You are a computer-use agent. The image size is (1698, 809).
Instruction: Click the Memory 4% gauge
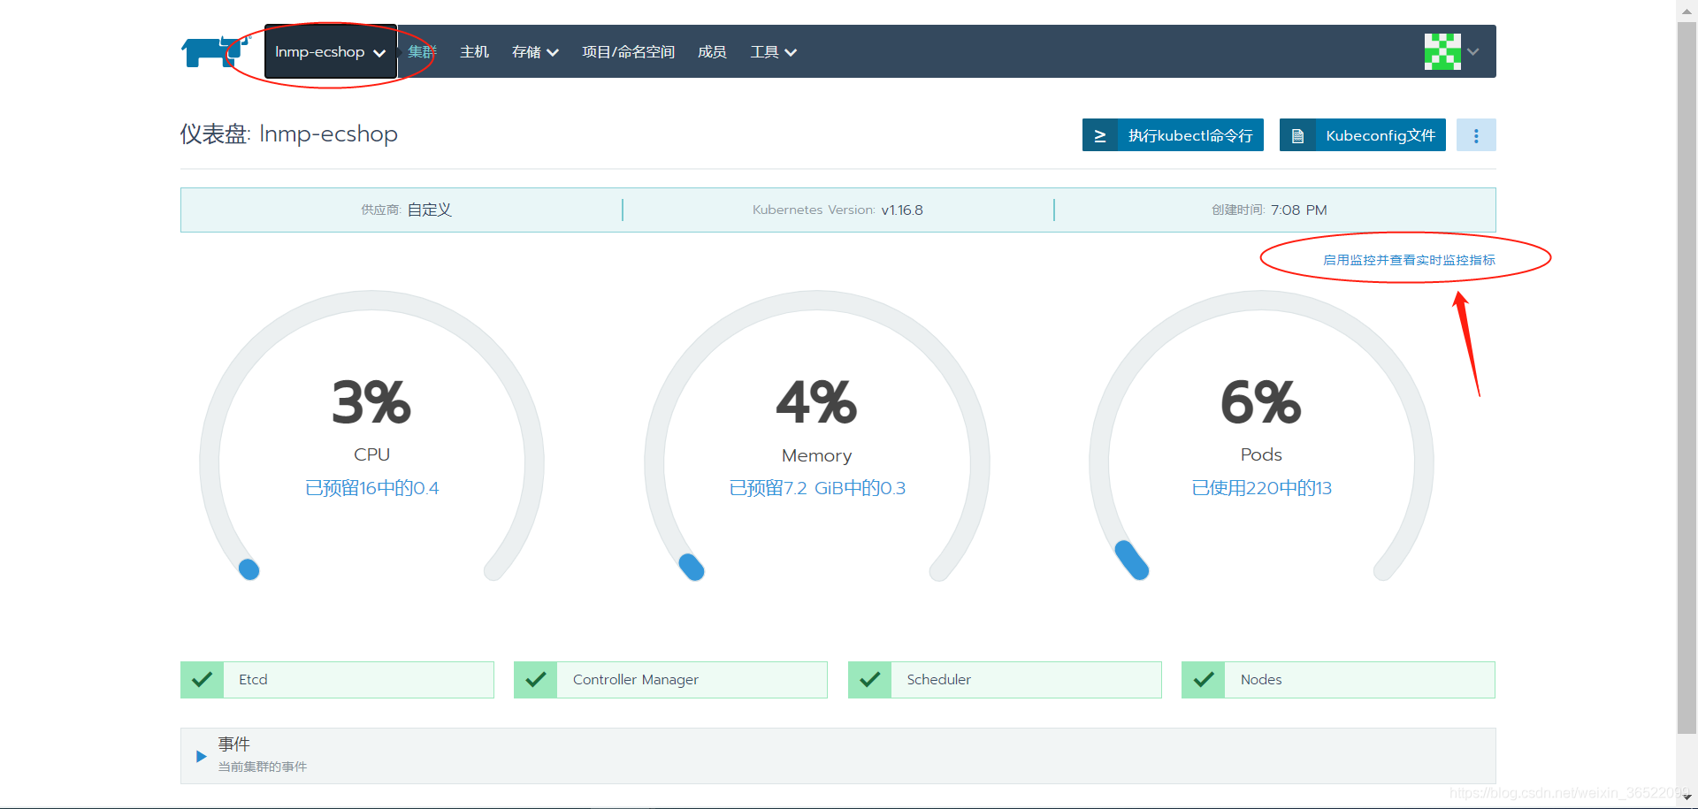click(x=816, y=435)
